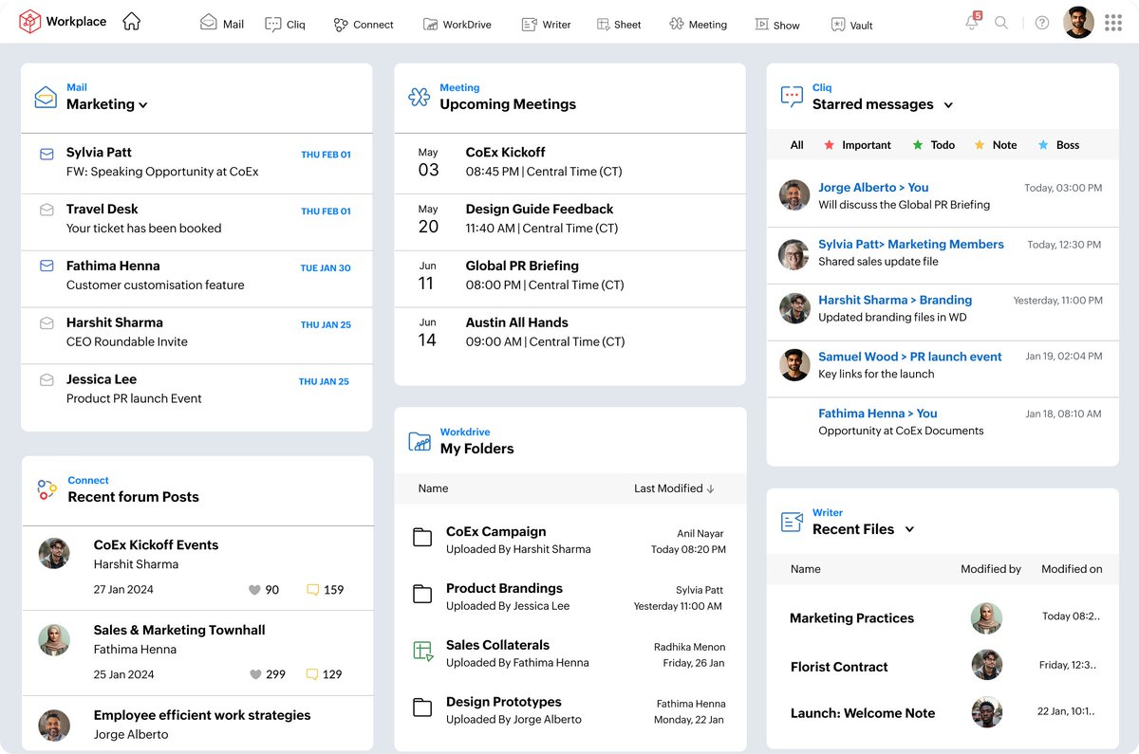Open the Mail app tab
1139x754 pixels.
pyautogui.click(x=222, y=24)
